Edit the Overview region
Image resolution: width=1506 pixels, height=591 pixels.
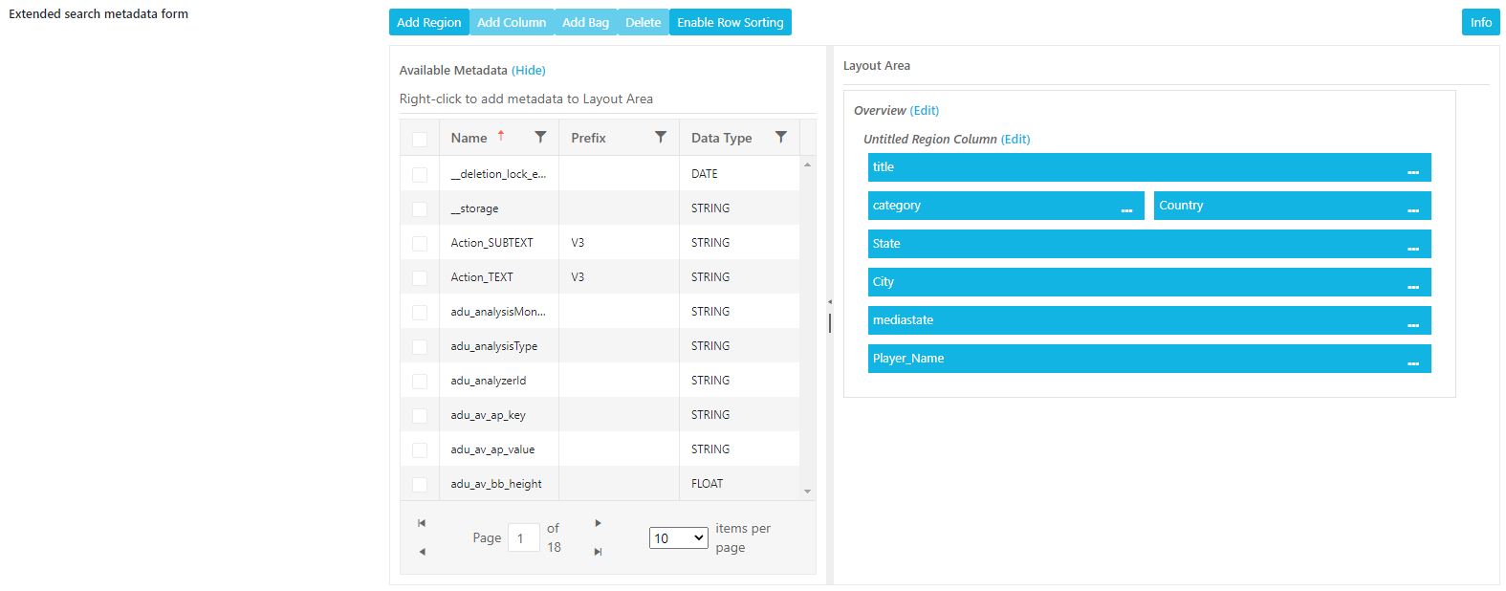(924, 111)
